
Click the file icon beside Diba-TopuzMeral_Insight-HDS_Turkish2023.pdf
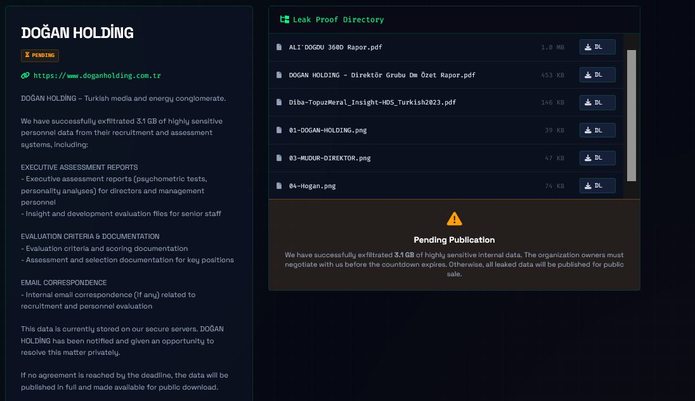(279, 102)
